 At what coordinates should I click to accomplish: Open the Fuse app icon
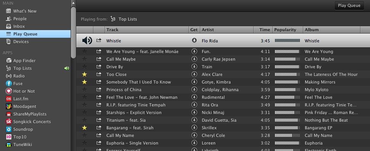[x=8, y=84]
